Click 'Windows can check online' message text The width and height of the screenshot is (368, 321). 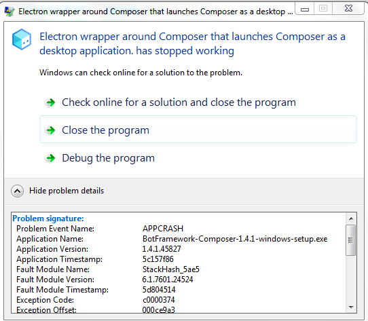coord(141,73)
